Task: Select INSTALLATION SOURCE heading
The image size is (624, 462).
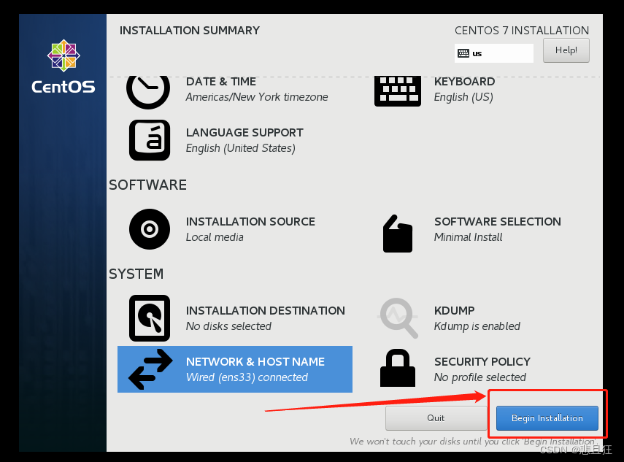Action: (x=251, y=222)
